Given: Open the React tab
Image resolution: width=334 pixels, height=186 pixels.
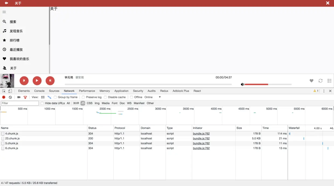Looking at the screenshot, I should point(197,91).
